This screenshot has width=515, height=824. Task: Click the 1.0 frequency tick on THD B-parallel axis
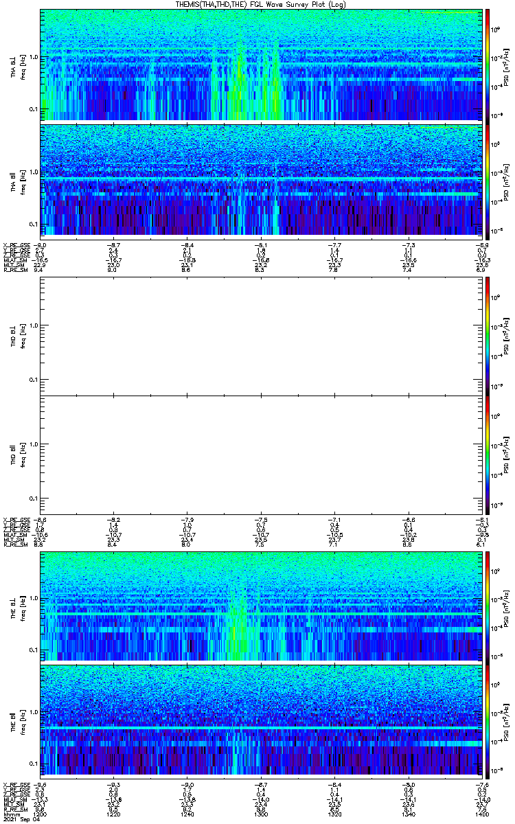pos(33,444)
